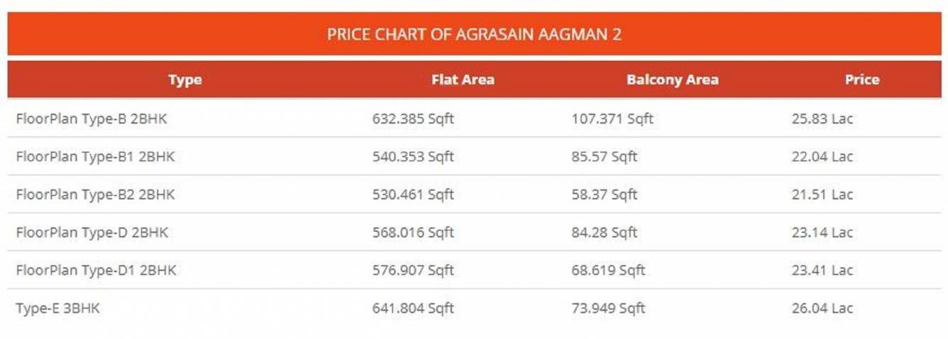This screenshot has height=339, width=948.
Task: Select the FloorPlan Type-B2 2BHK row label
Action: 95,194
